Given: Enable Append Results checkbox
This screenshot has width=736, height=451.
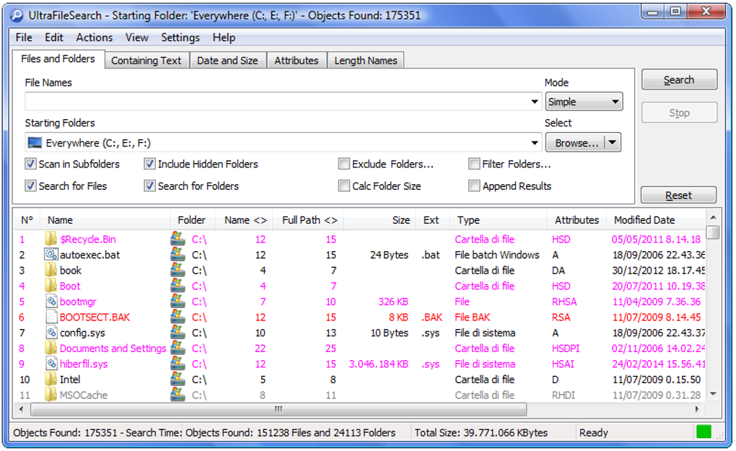Looking at the screenshot, I should click(x=474, y=186).
